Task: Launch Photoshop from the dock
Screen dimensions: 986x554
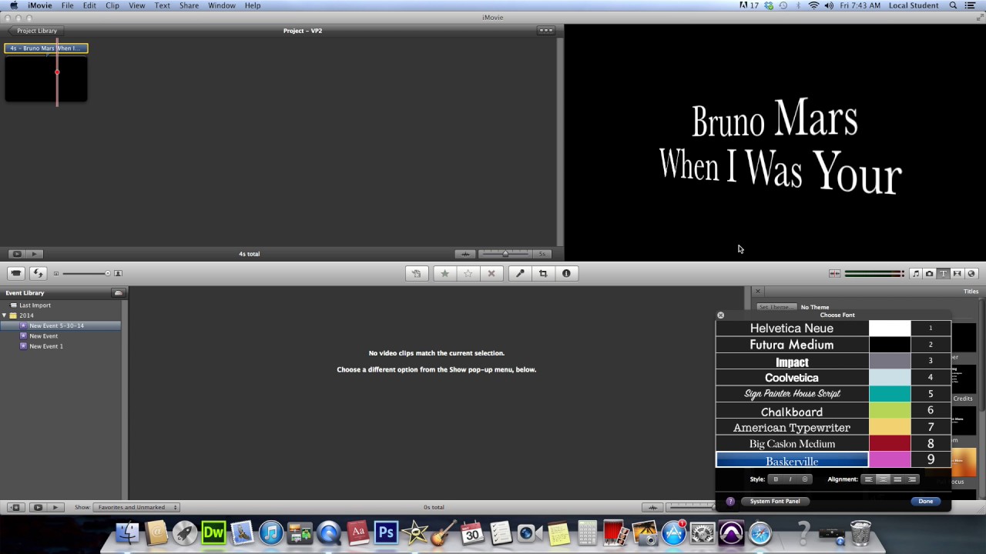Action: pyautogui.click(x=386, y=532)
